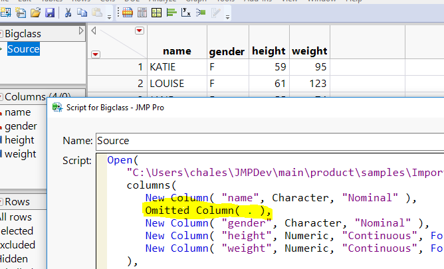Click the Rows panel header
Viewport: 444px width, 269px height.
[17, 202]
